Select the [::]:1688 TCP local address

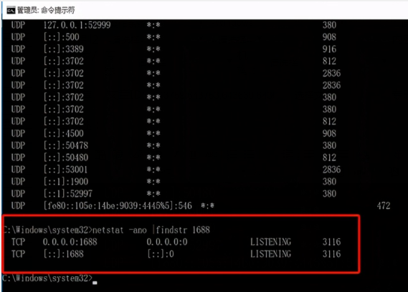64,254
